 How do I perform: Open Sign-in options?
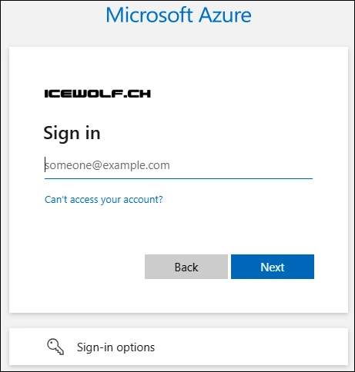click(x=179, y=347)
